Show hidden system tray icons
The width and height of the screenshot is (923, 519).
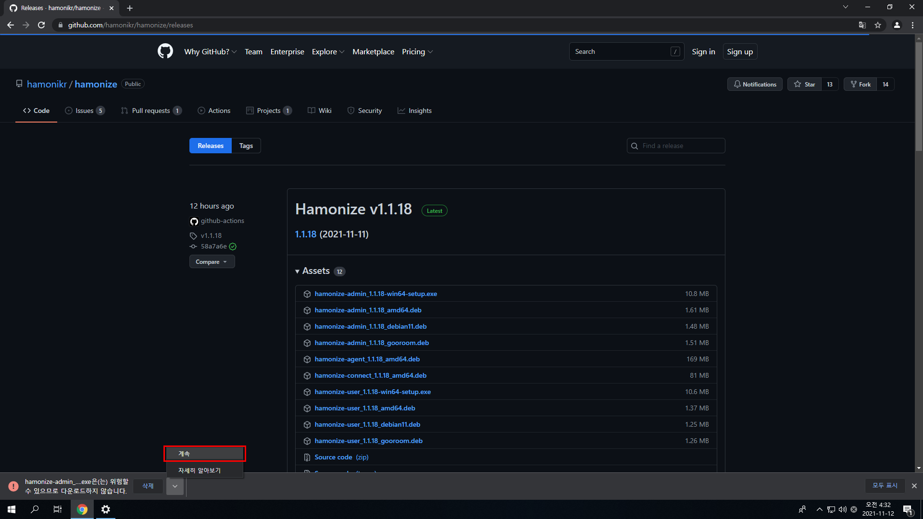tap(820, 509)
